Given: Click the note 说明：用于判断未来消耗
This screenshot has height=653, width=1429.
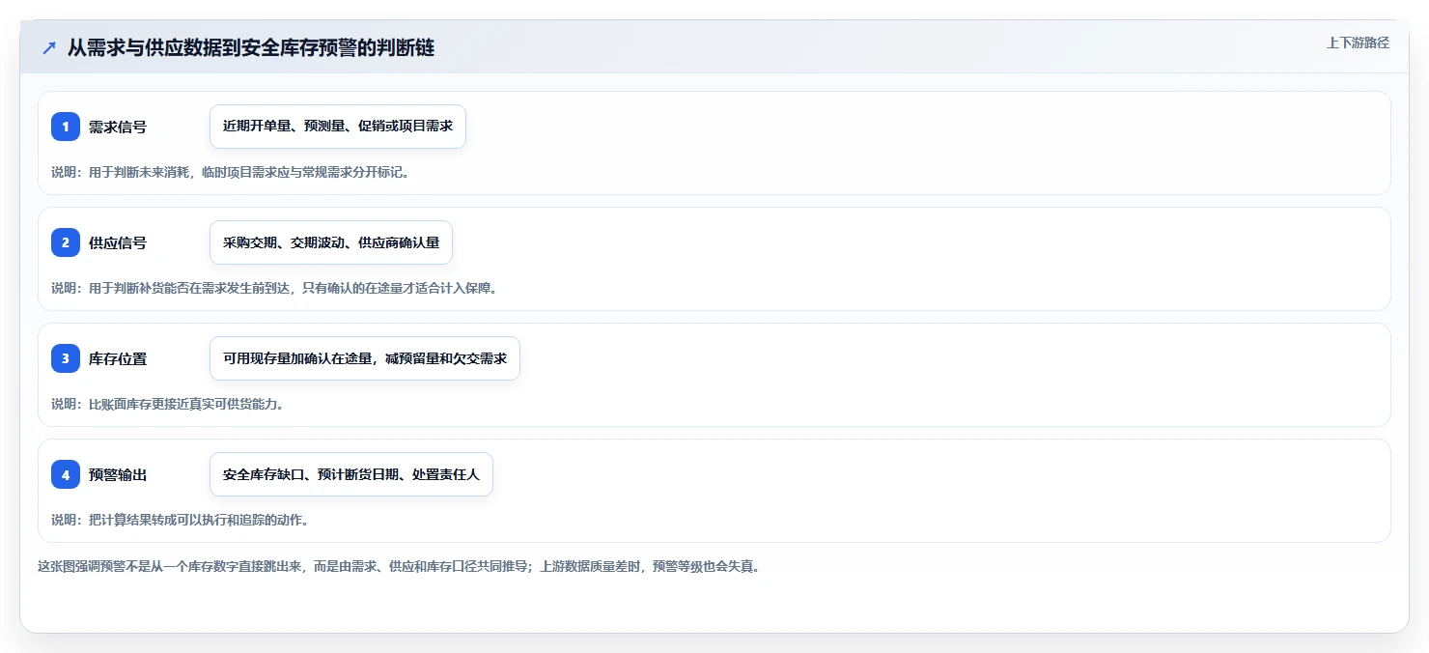Looking at the screenshot, I should tap(231, 172).
